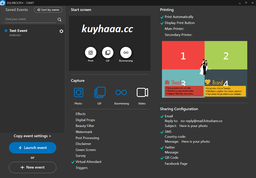Click the Sharing Configuration heading
Image resolution: width=256 pixels, height=178 pixels.
pyautogui.click(x=179, y=109)
